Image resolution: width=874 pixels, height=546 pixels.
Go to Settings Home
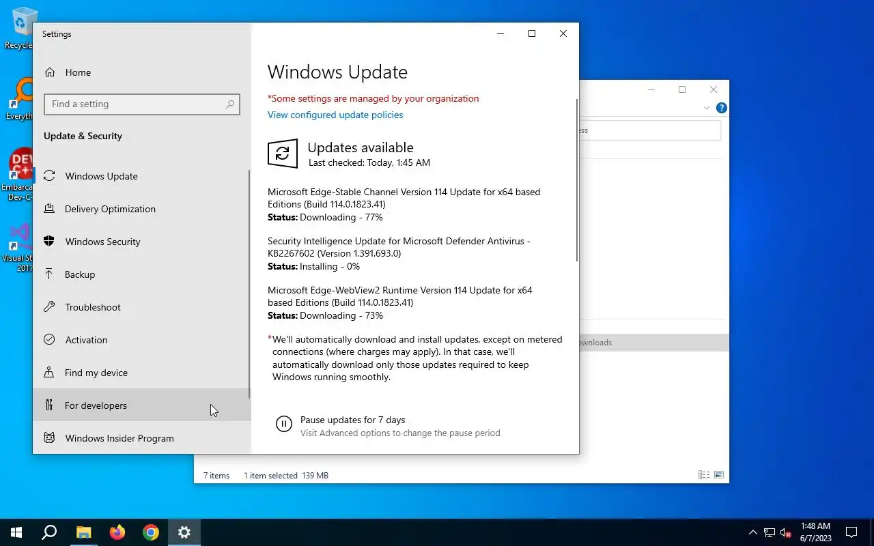point(141,72)
